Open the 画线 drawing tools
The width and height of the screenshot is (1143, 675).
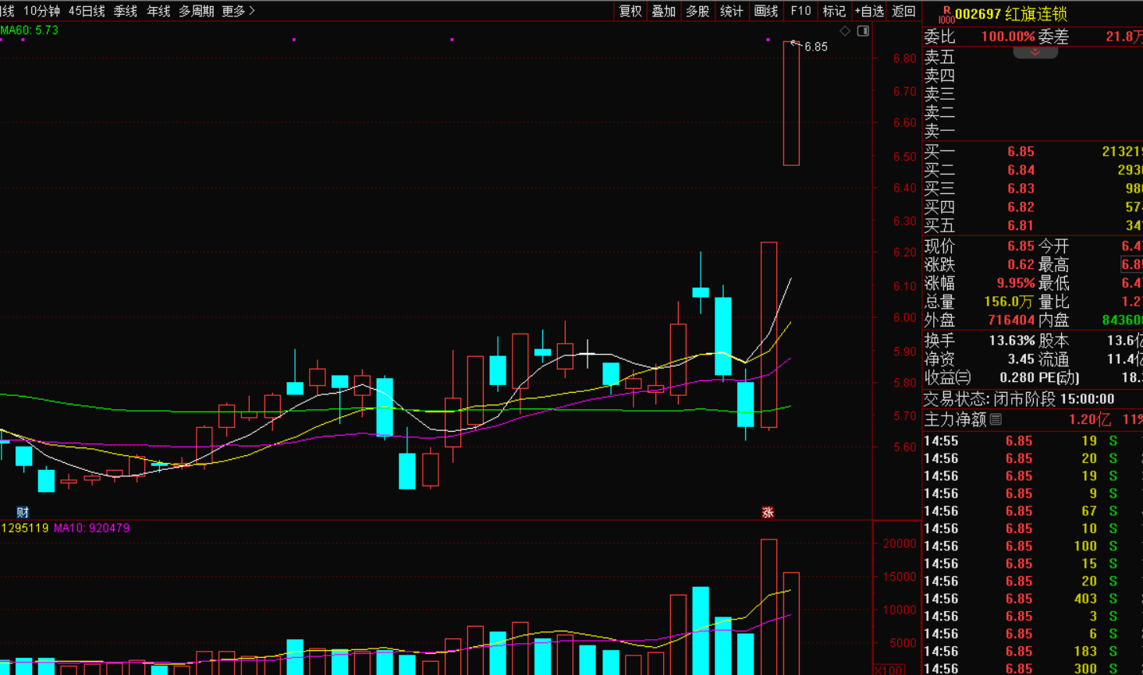(765, 11)
